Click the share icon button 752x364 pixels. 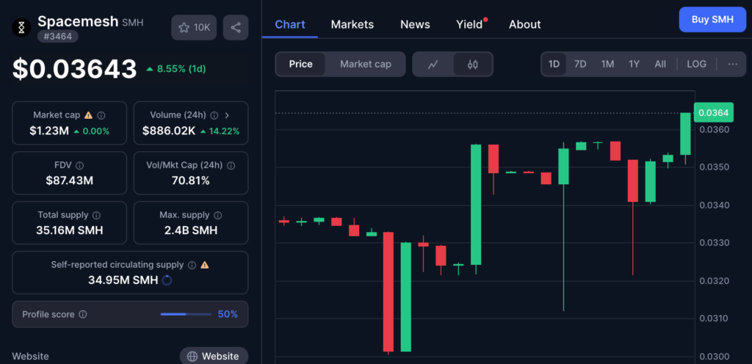[235, 27]
